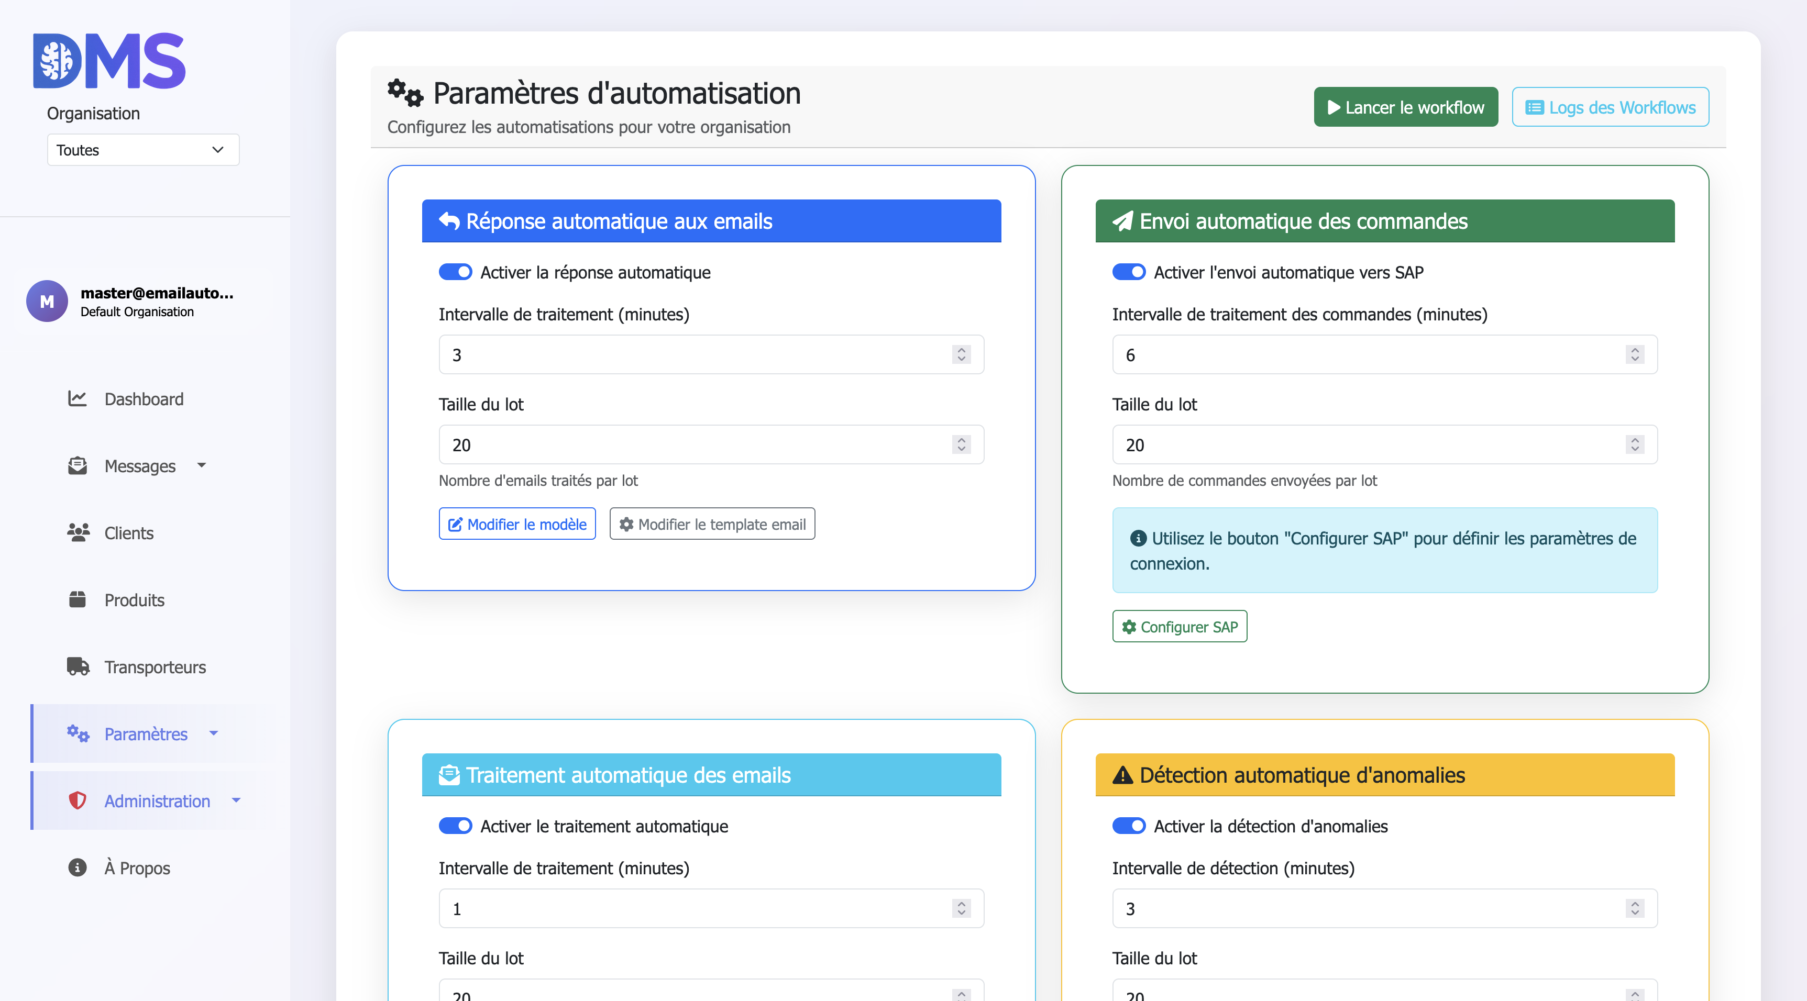Expand the Paramètres submenu arrow
Image resolution: width=1807 pixels, height=1001 pixels.
[214, 733]
